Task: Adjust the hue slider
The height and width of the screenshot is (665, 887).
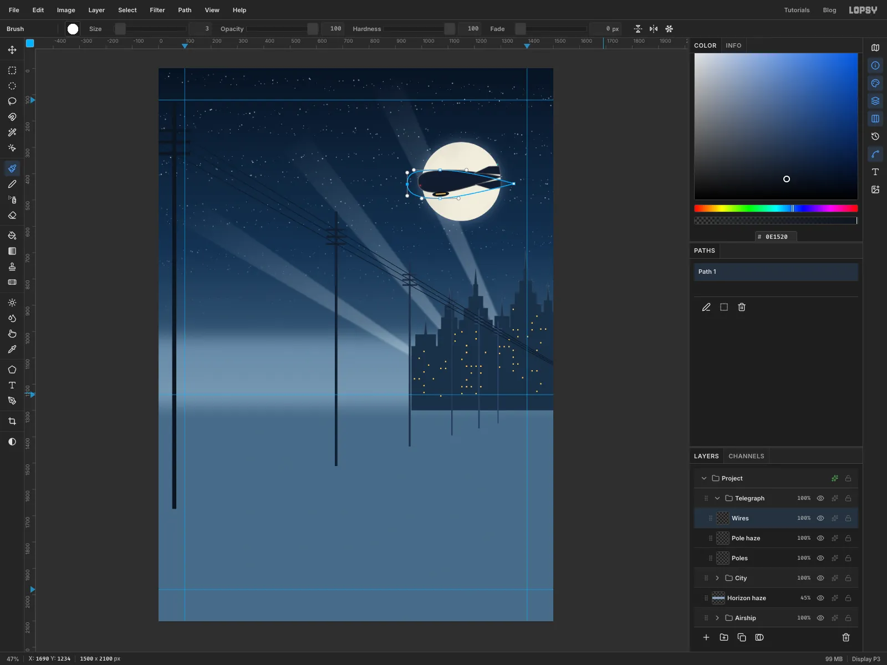Action: tap(776, 208)
